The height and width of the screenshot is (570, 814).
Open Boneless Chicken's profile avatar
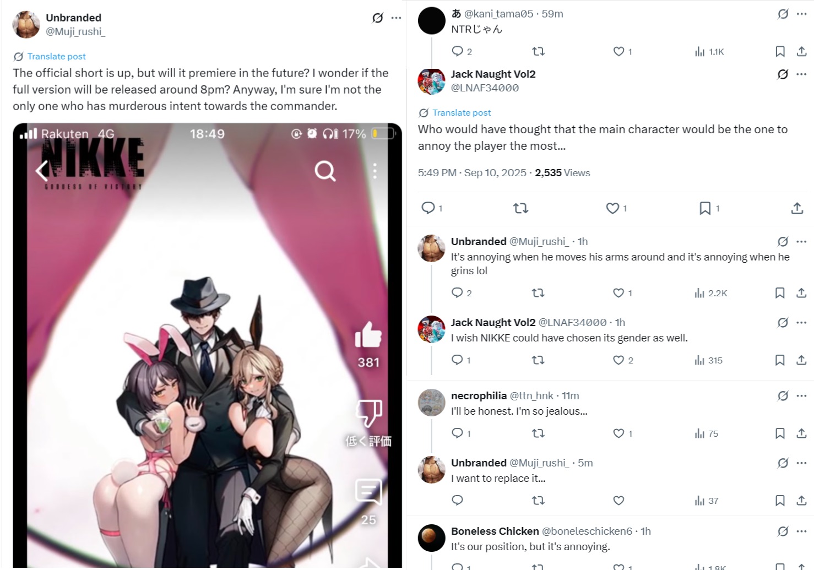click(431, 538)
